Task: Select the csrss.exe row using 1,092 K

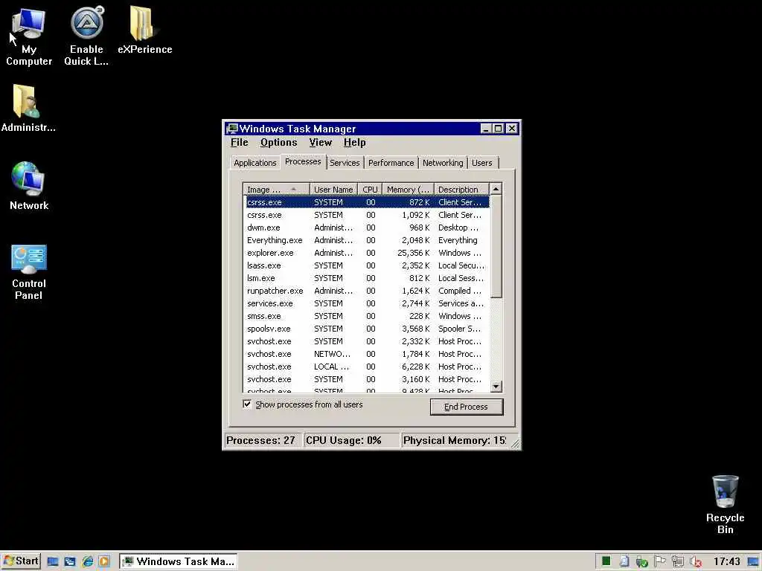Action: coord(366,215)
